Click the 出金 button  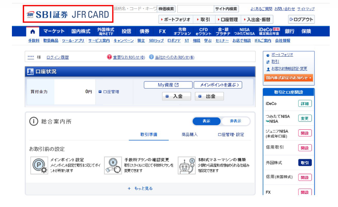pyautogui.click(x=209, y=96)
